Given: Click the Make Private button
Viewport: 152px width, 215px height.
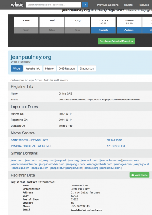Looking at the screenshot, I should [140, 175].
